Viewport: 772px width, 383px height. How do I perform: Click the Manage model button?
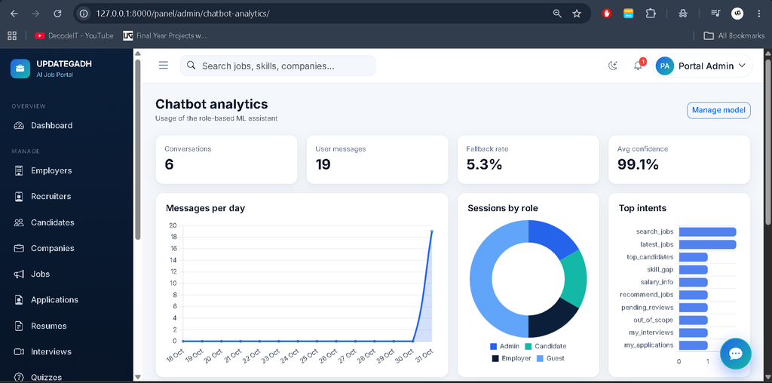tap(718, 110)
